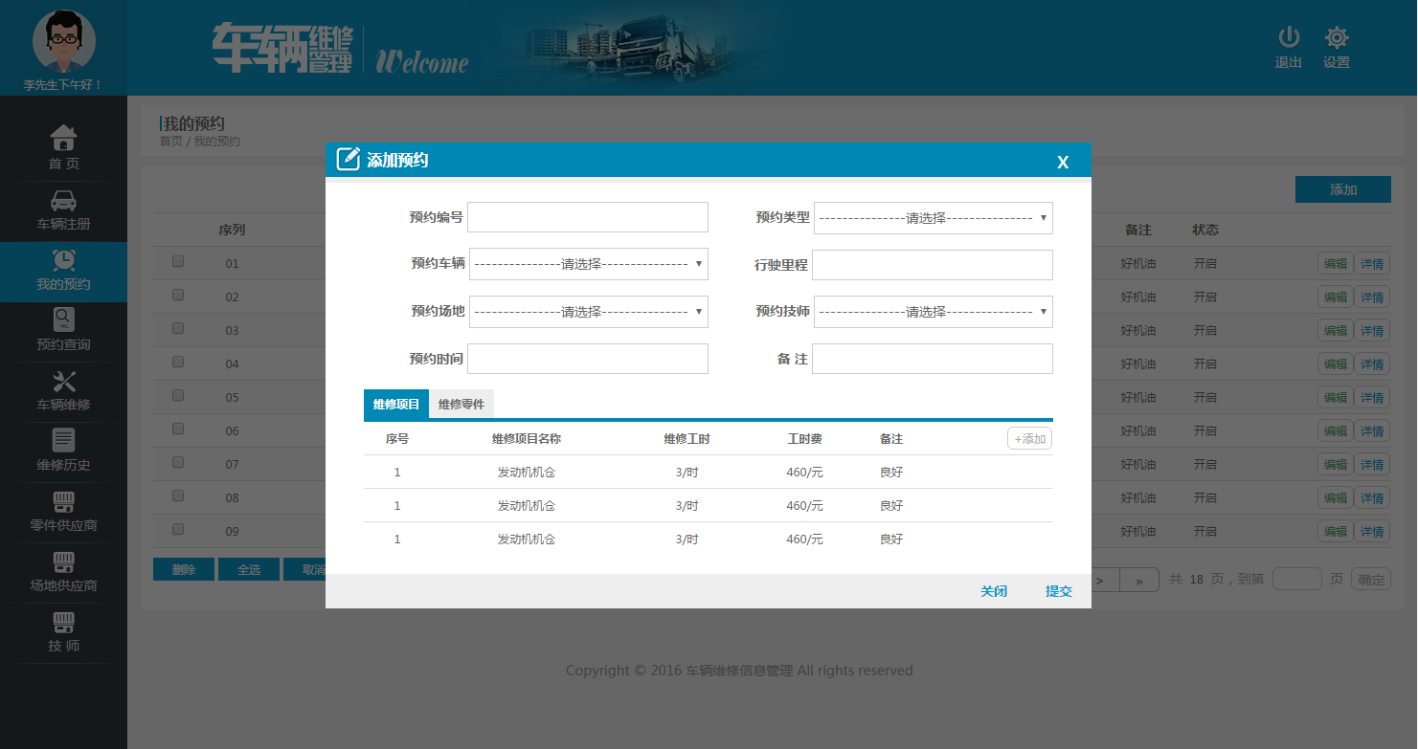This screenshot has height=749, width=1418.
Task: Open the 预约车辆 dropdown list
Action: click(x=588, y=264)
